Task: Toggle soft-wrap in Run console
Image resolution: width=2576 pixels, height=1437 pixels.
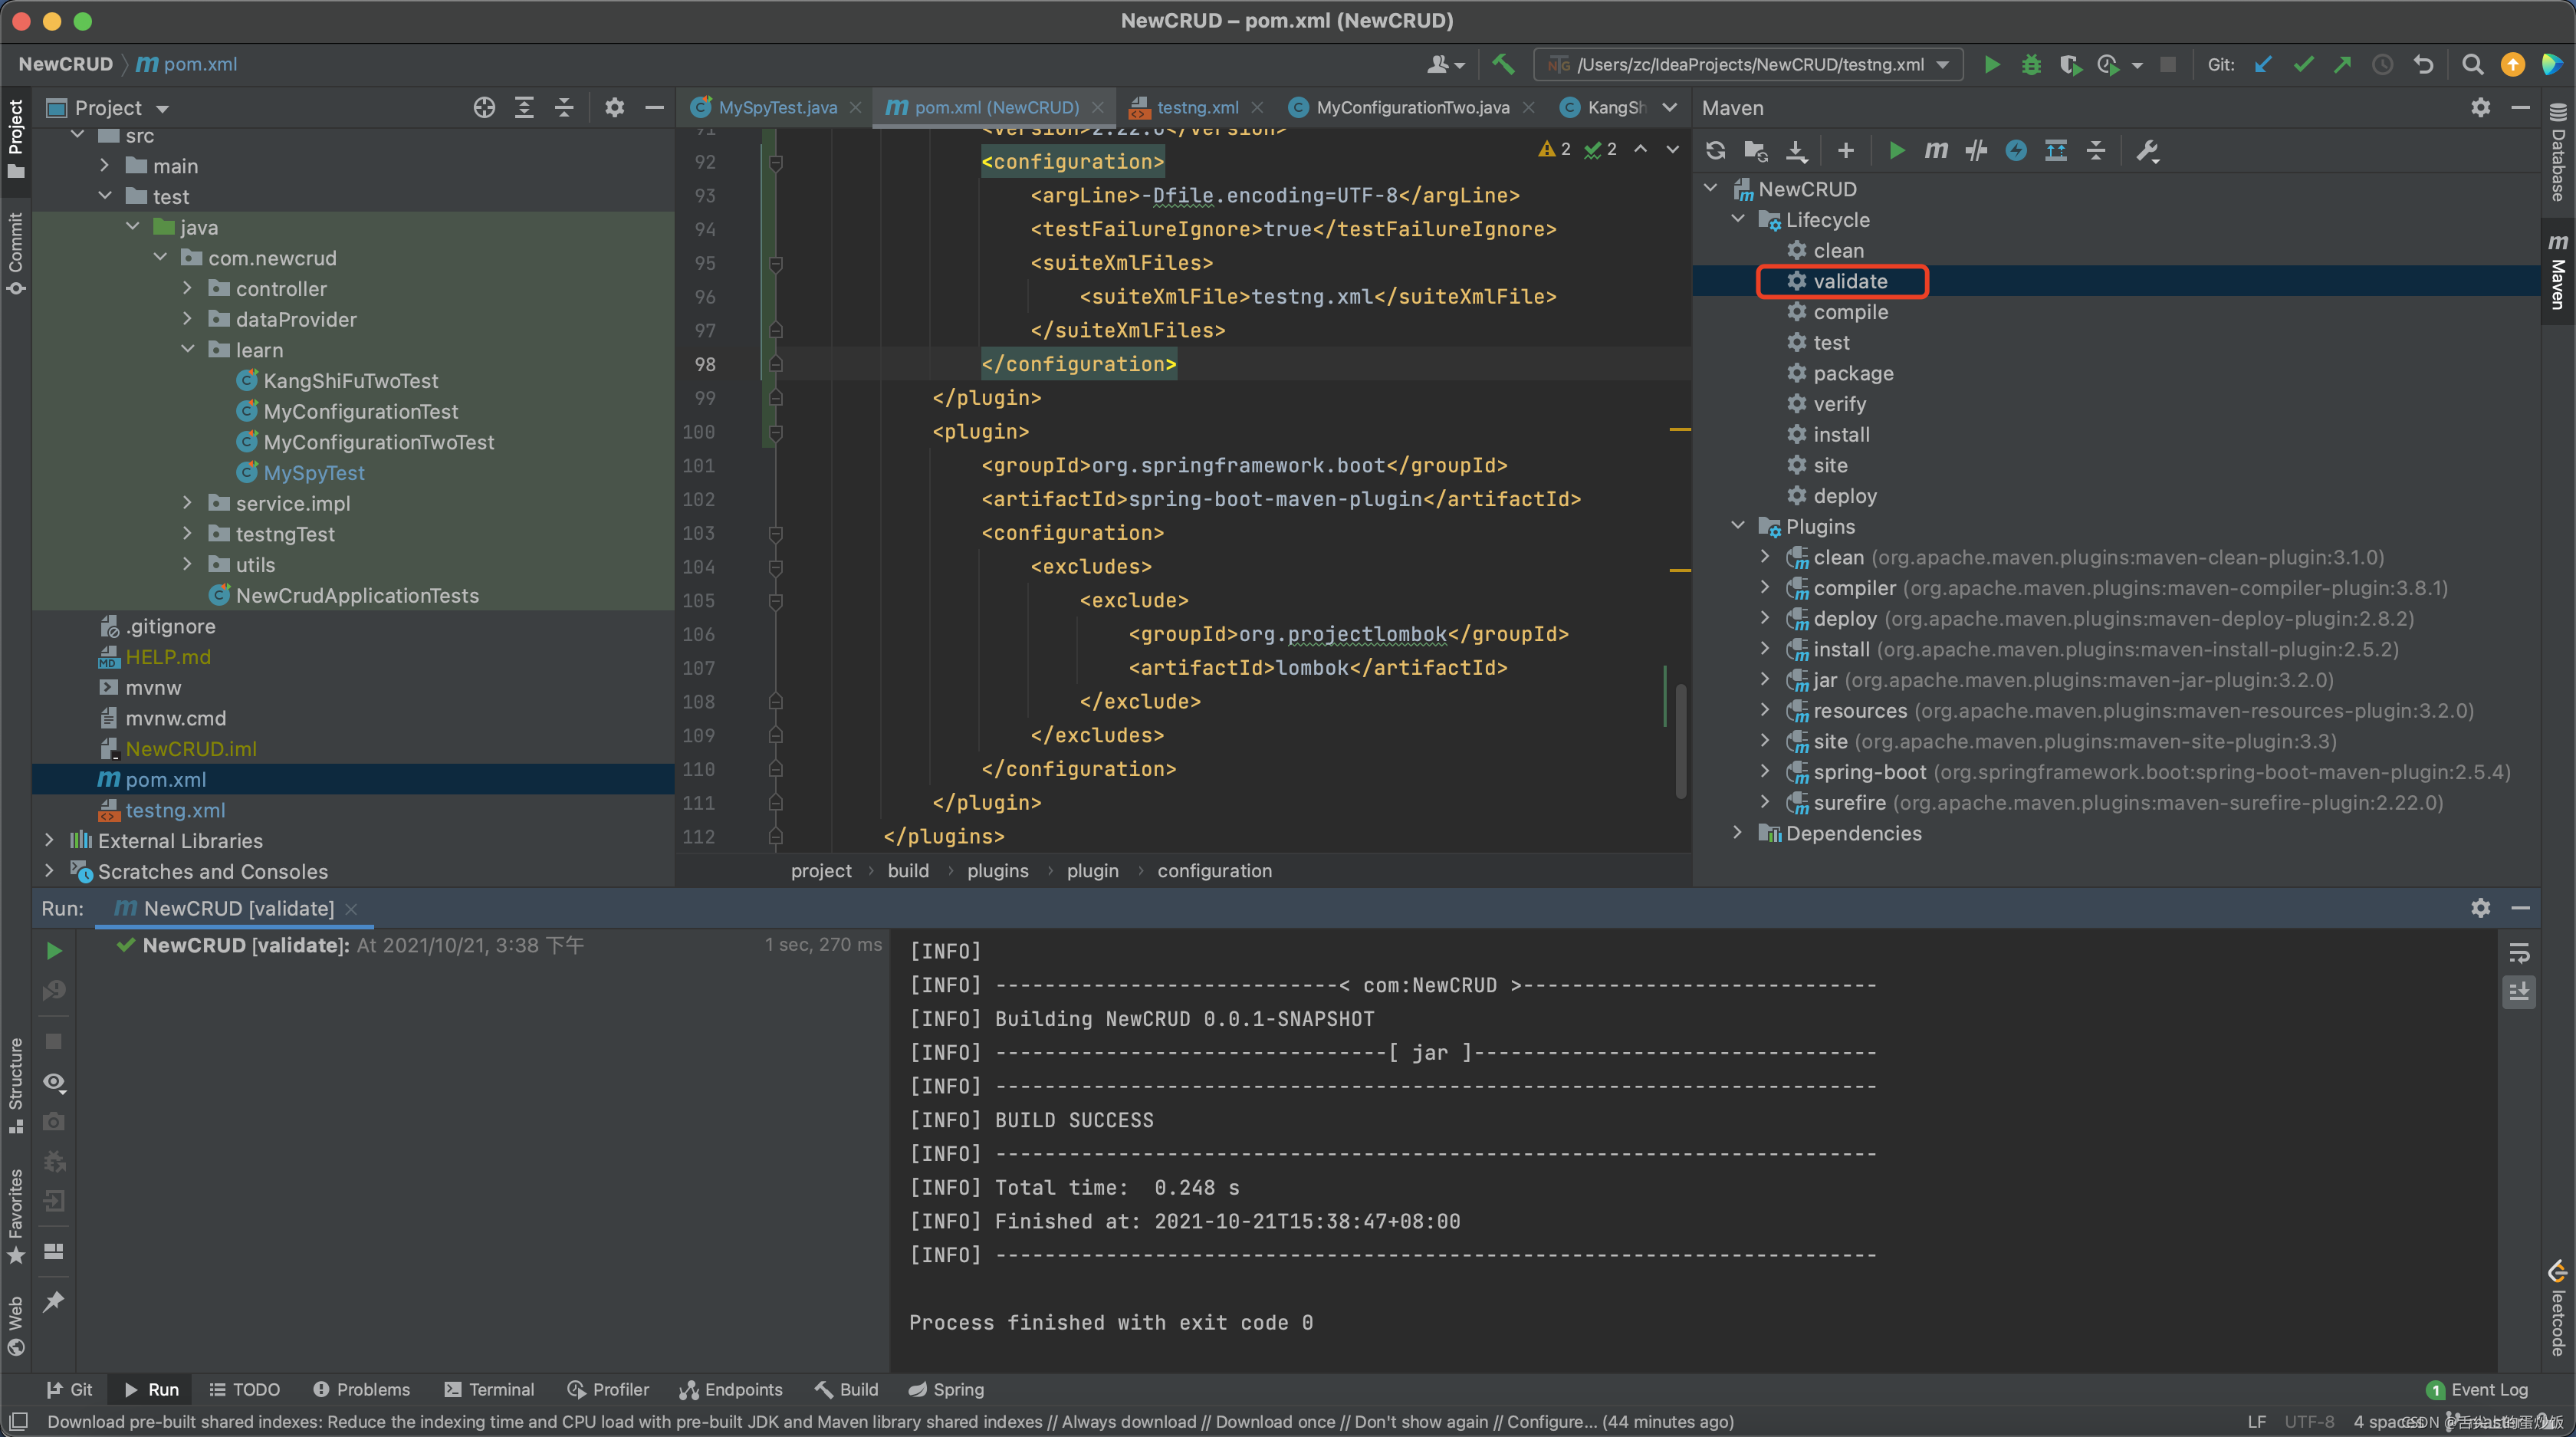Action: click(x=2519, y=952)
